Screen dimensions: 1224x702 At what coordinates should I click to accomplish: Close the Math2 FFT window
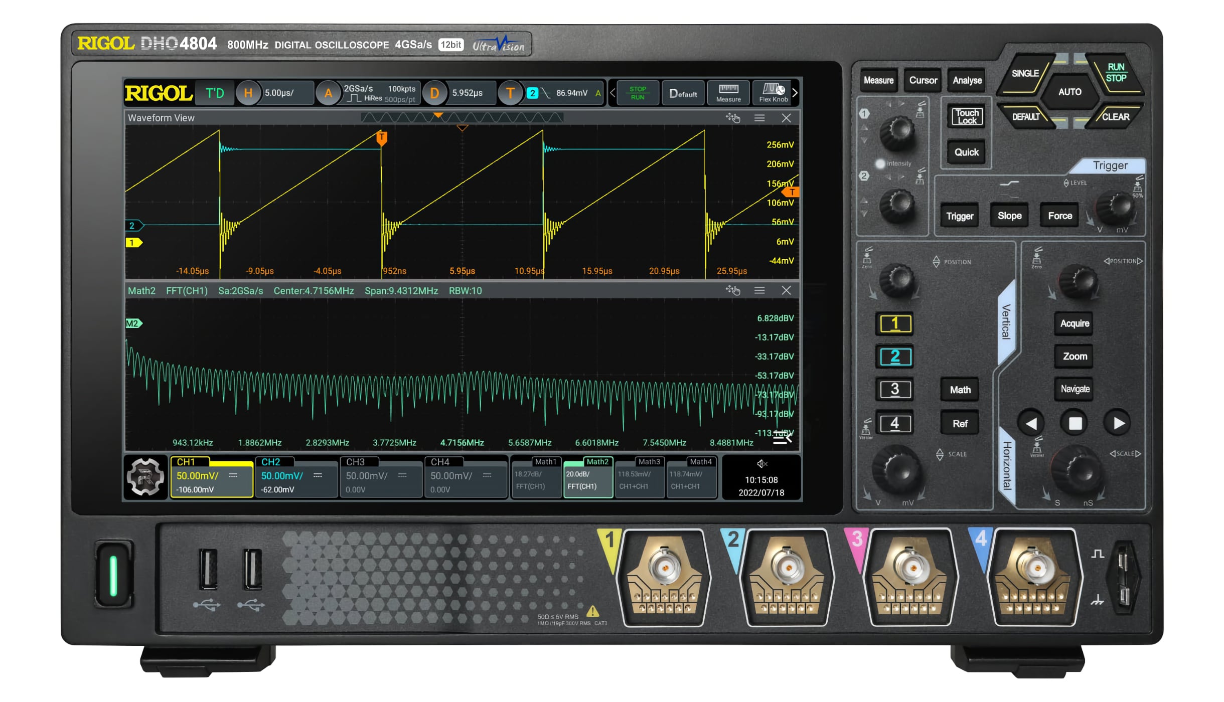point(786,290)
